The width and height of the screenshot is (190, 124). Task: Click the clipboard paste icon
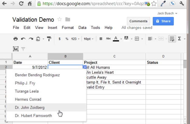(x=38, y=39)
